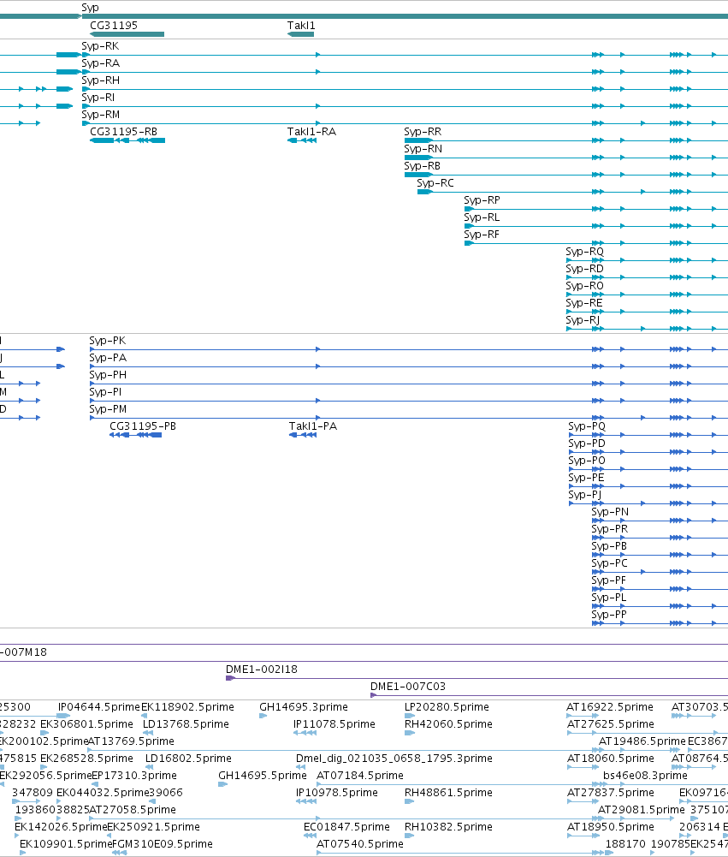Click the CG31195-RB transcript label
This screenshot has height=857, width=728.
(123, 131)
